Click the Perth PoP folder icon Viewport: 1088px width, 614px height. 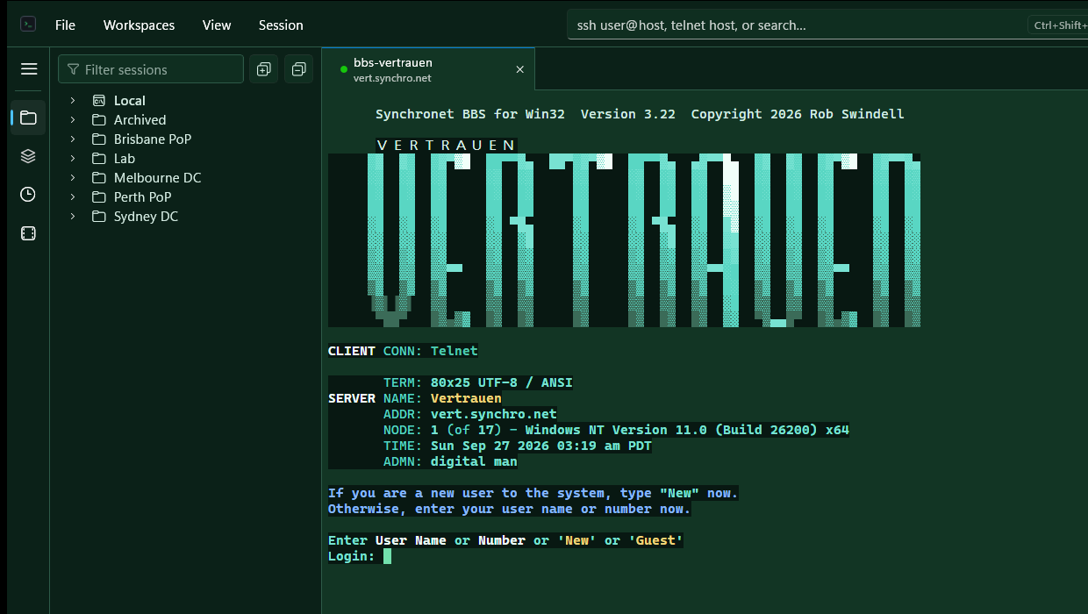(99, 197)
